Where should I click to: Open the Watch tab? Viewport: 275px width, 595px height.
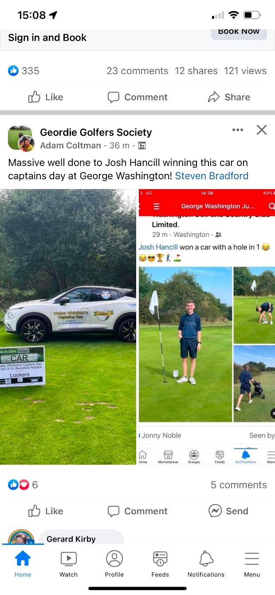[68, 564]
